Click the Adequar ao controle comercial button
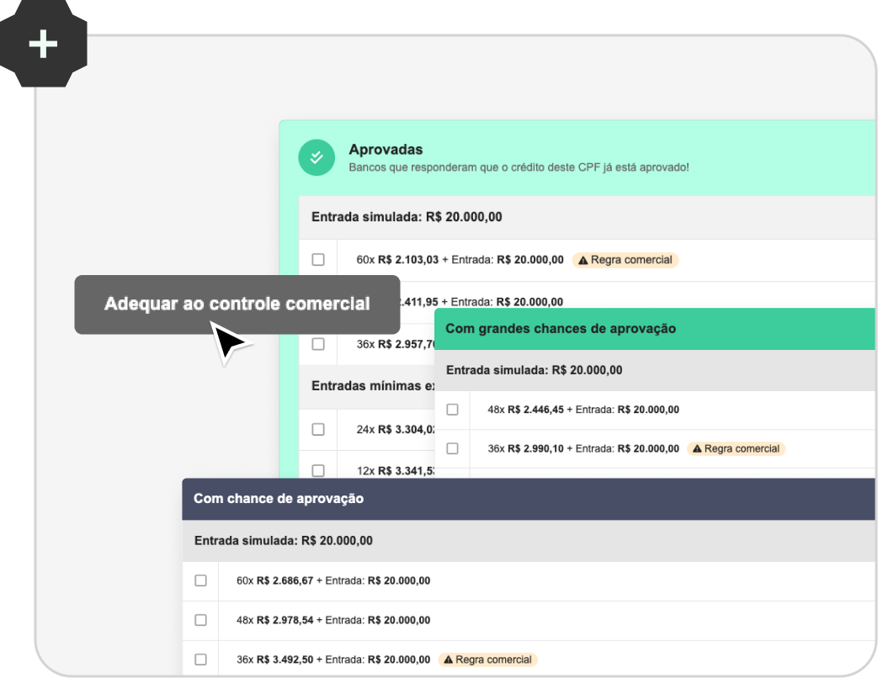 click(237, 305)
